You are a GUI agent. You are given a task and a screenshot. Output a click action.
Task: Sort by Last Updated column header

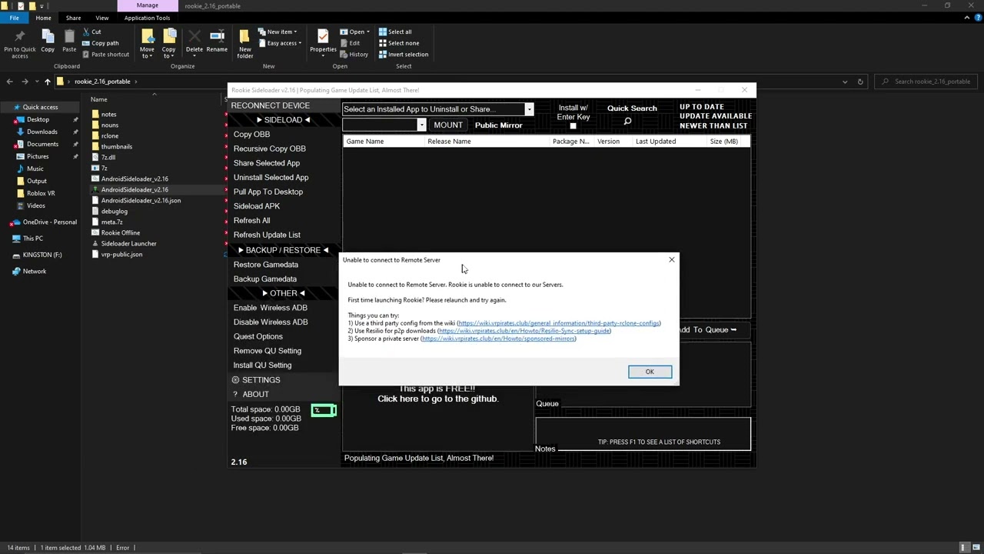click(655, 142)
